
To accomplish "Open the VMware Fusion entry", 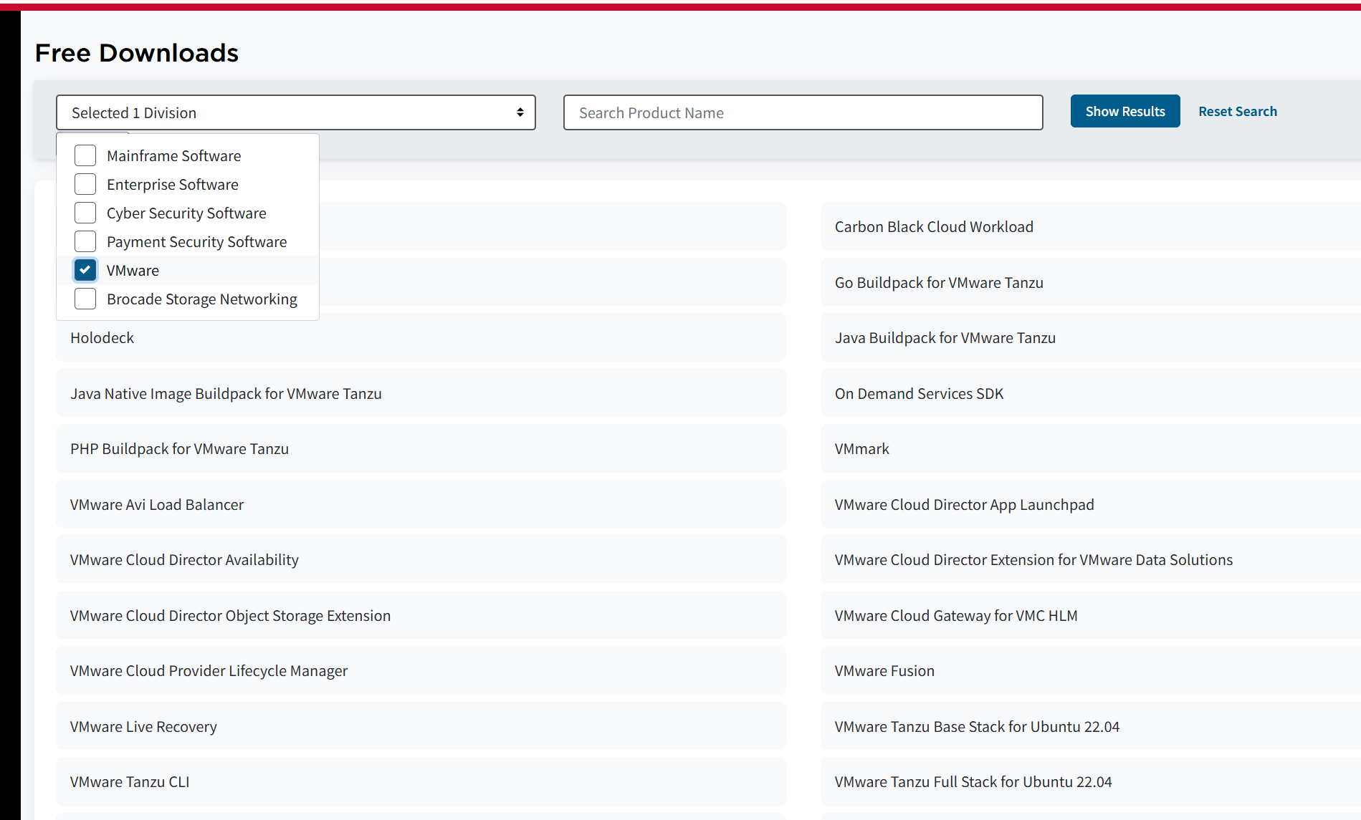I will tap(1091, 670).
